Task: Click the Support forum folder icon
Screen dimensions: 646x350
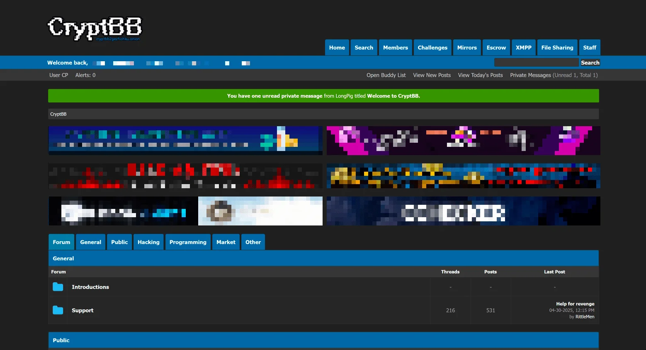Action: 58,310
